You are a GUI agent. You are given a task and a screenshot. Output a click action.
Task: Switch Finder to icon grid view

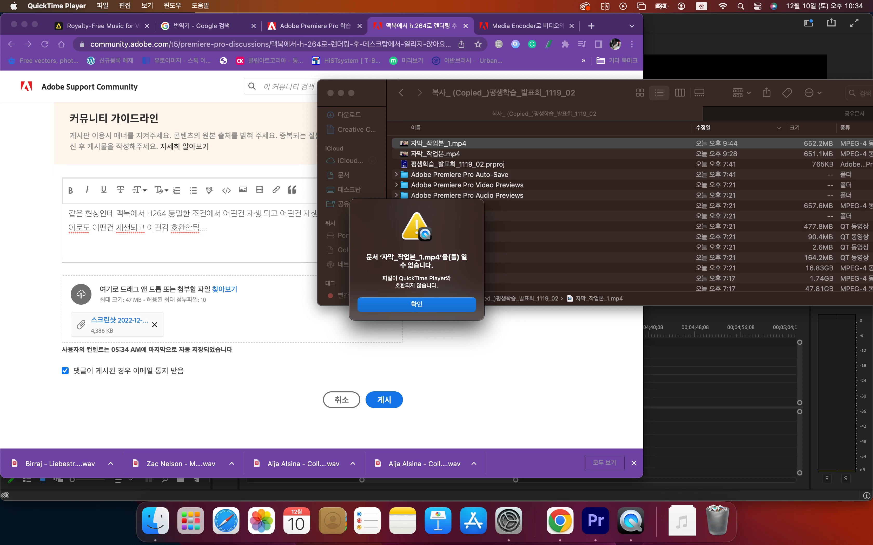[x=640, y=93]
